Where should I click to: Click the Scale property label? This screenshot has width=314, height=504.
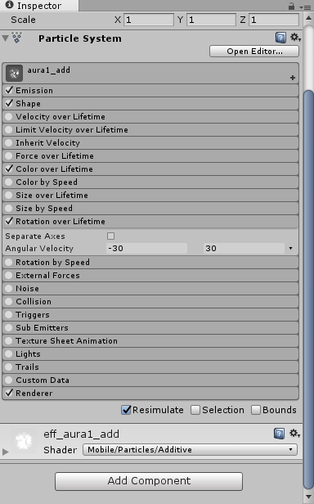coord(23,20)
